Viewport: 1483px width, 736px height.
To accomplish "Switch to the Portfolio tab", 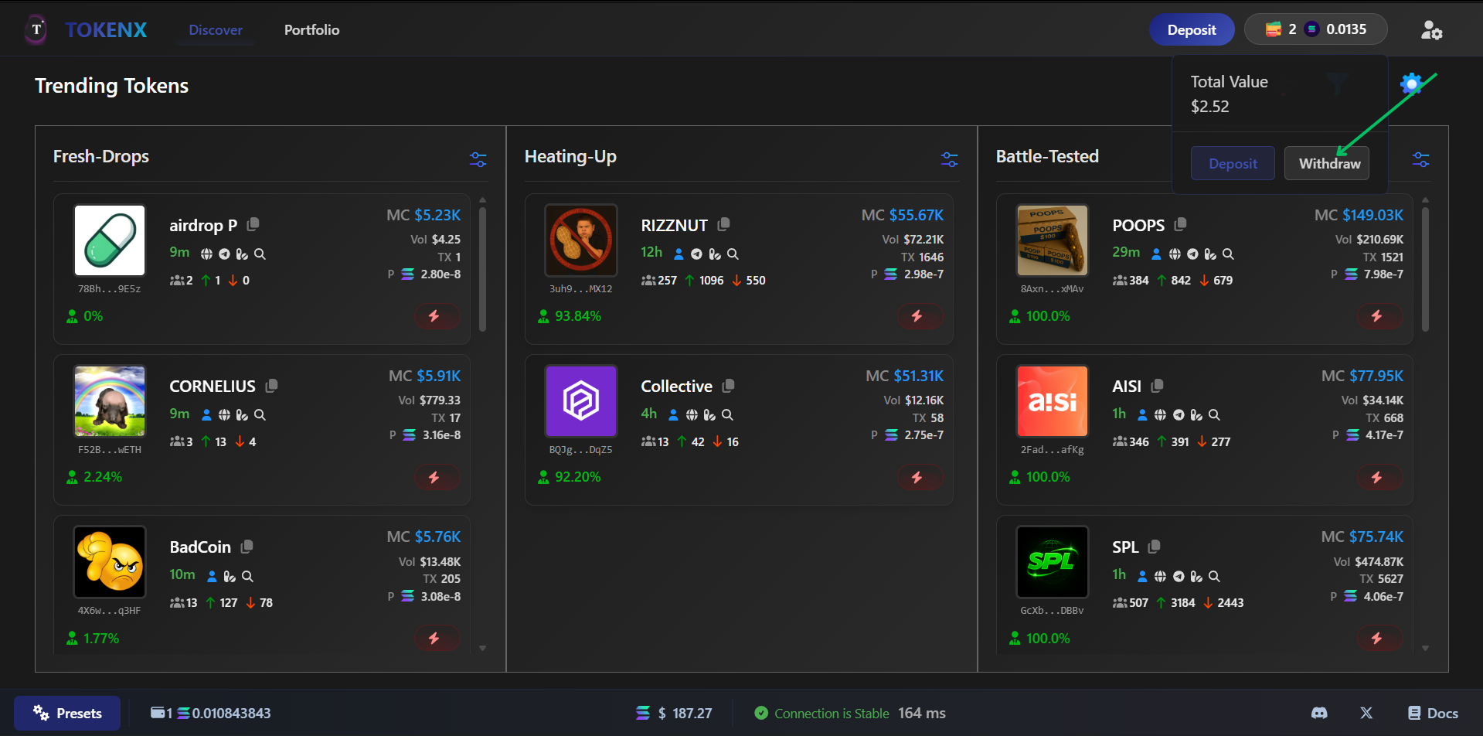I will coord(311,30).
